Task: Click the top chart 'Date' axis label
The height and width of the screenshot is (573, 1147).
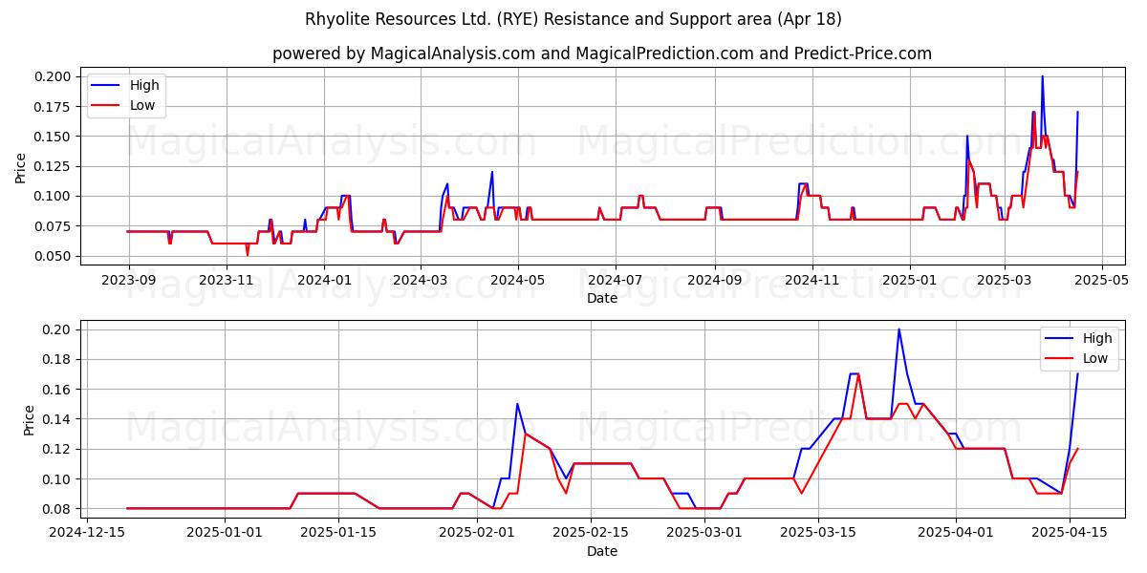Action: [602, 298]
